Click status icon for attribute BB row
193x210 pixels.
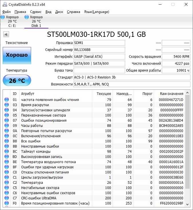pos(7,146)
